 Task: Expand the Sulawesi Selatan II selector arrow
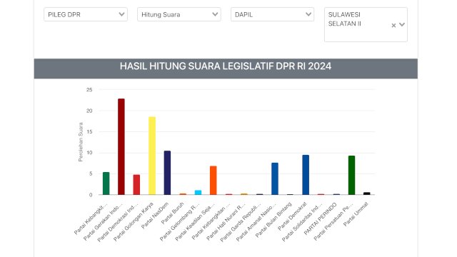pyautogui.click(x=402, y=25)
